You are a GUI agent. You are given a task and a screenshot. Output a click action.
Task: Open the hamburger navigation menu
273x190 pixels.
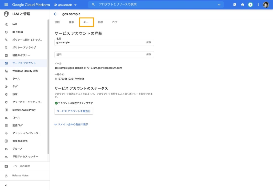[6, 5]
